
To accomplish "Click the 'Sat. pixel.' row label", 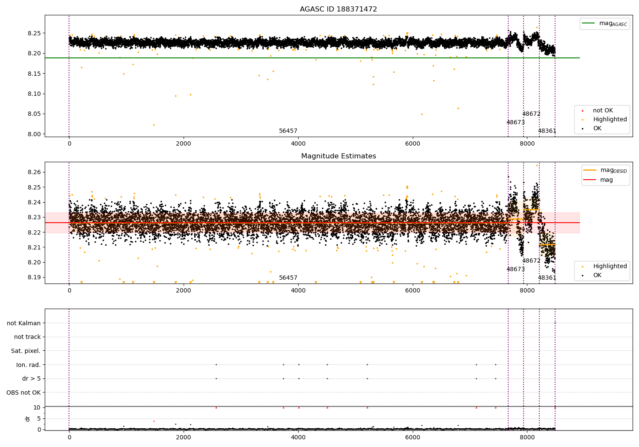I will pyautogui.click(x=26, y=351).
